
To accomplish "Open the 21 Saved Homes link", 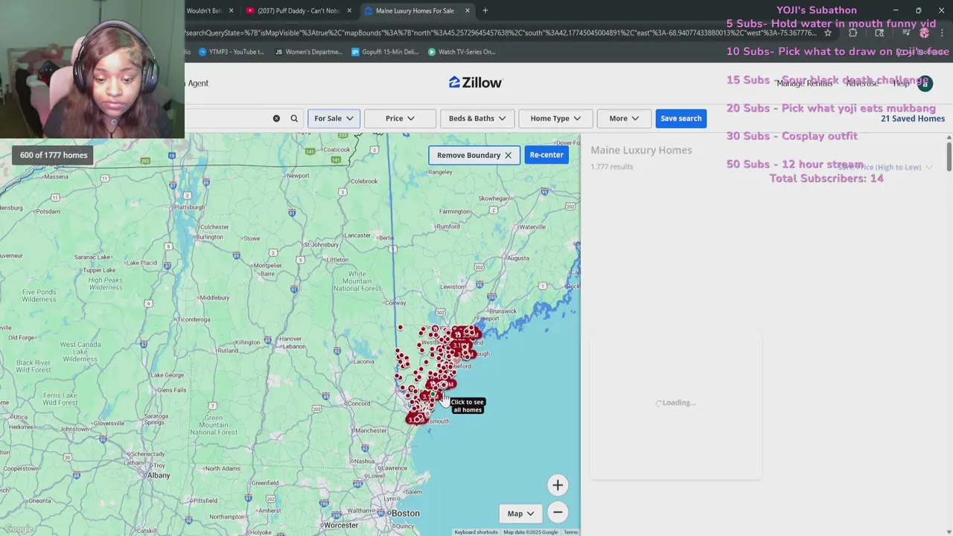I will coord(912,118).
